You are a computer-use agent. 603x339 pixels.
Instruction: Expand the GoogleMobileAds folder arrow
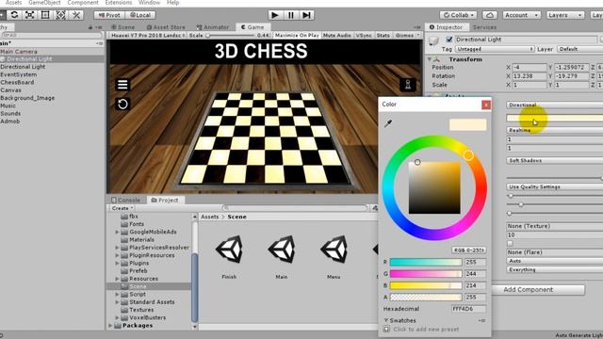pos(117,233)
